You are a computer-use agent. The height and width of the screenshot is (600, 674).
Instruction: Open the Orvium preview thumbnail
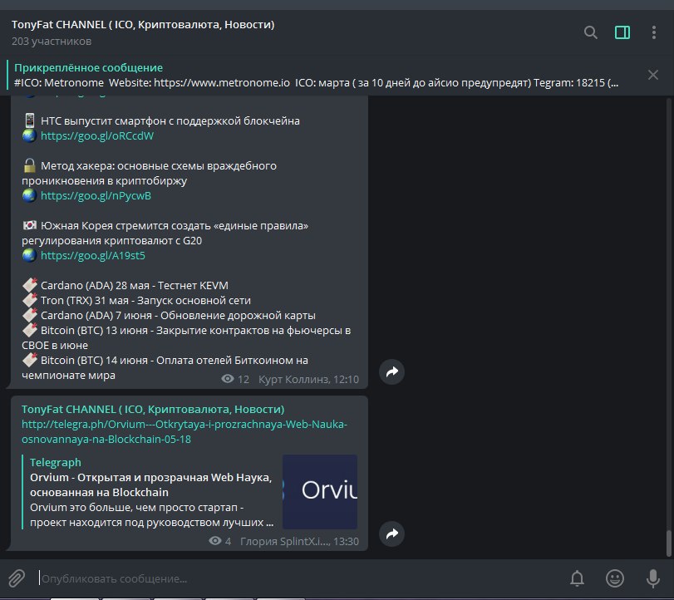pos(320,492)
